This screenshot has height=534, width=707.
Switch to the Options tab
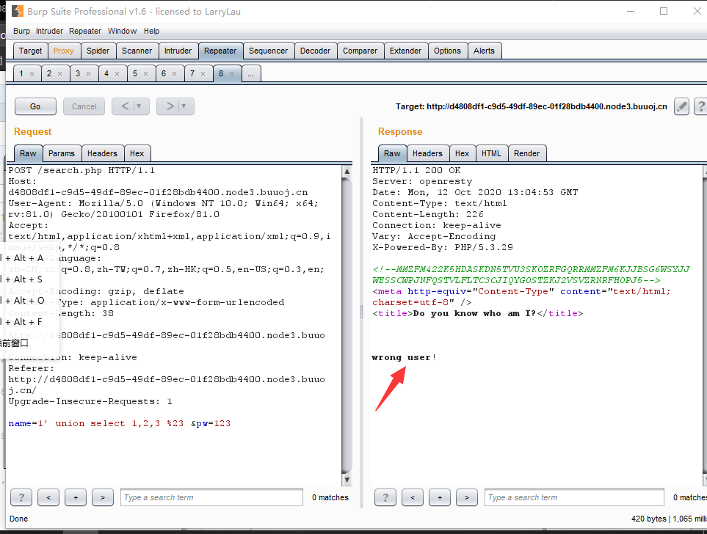pos(447,51)
